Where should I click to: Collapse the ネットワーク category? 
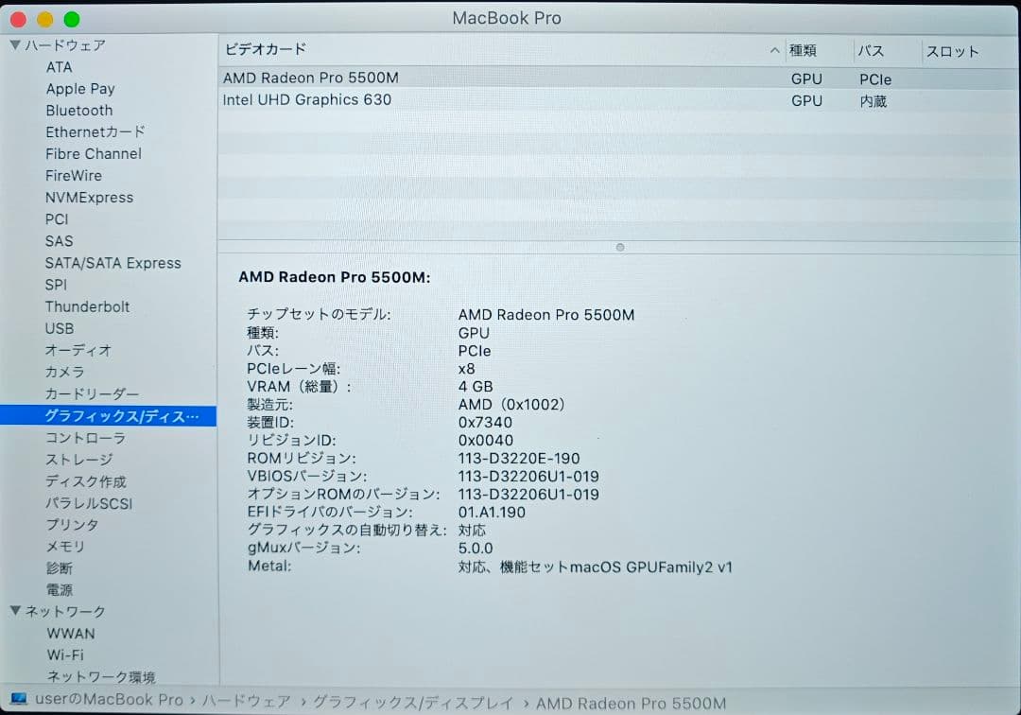15,611
